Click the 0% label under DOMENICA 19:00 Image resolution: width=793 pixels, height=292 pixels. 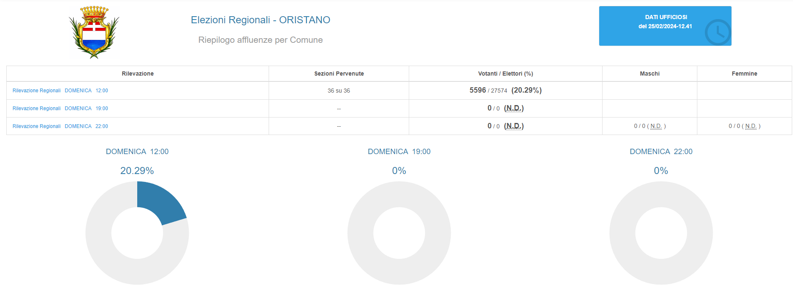point(399,171)
